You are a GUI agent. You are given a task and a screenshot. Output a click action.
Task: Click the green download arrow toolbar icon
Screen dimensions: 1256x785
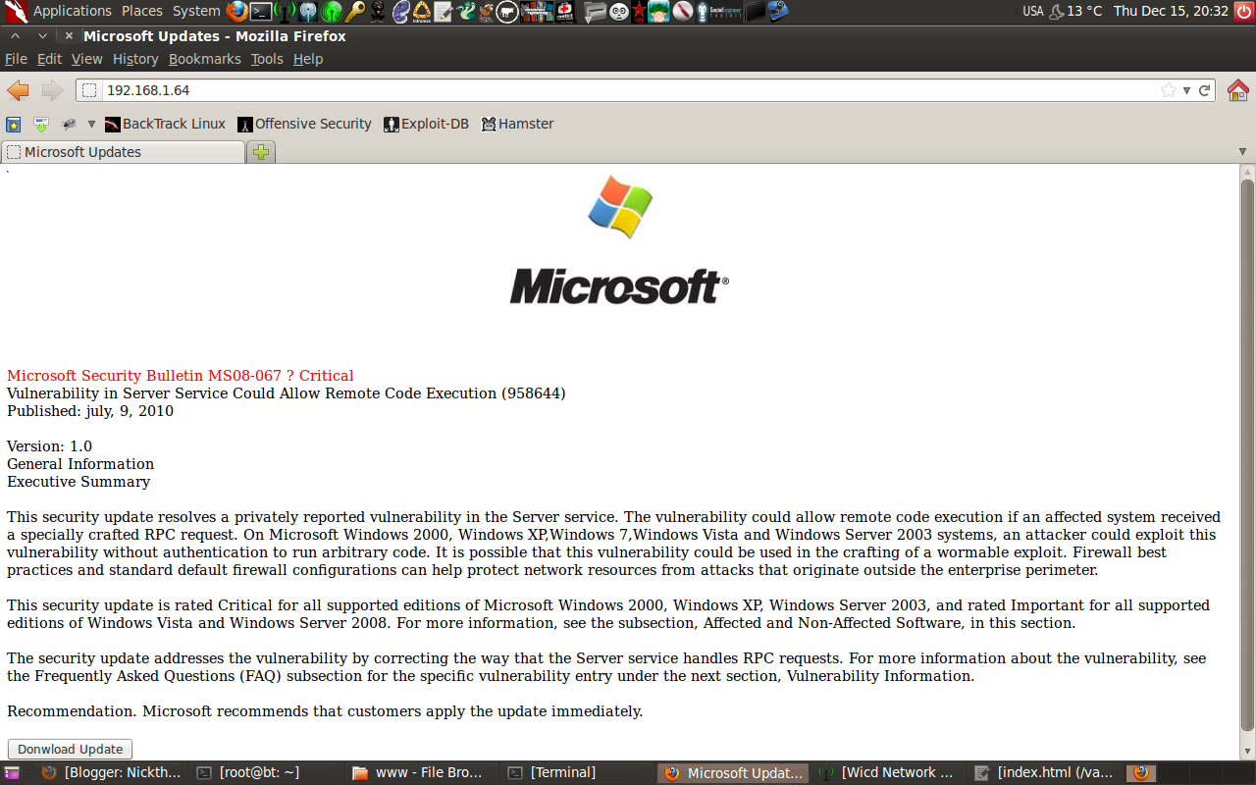click(41, 125)
